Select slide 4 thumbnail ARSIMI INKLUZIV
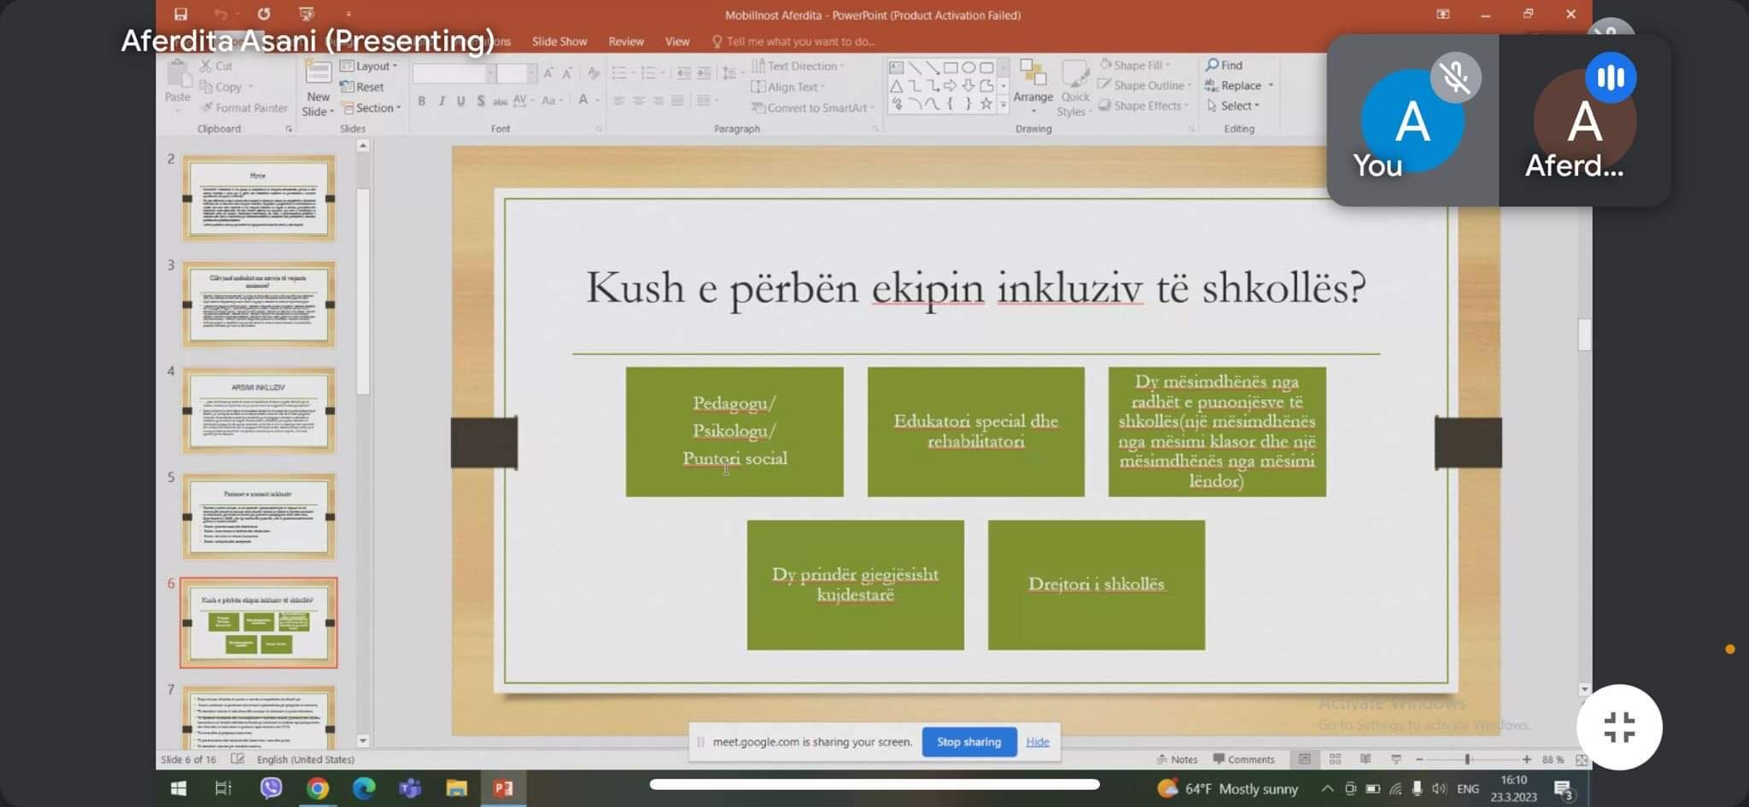The image size is (1749, 807). point(258,410)
